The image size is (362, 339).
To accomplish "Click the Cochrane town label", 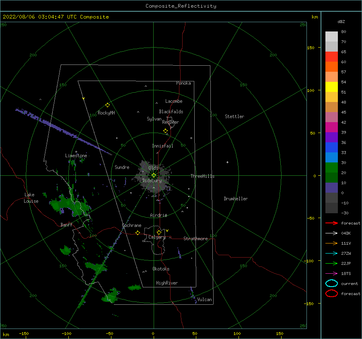I will tap(132, 225).
